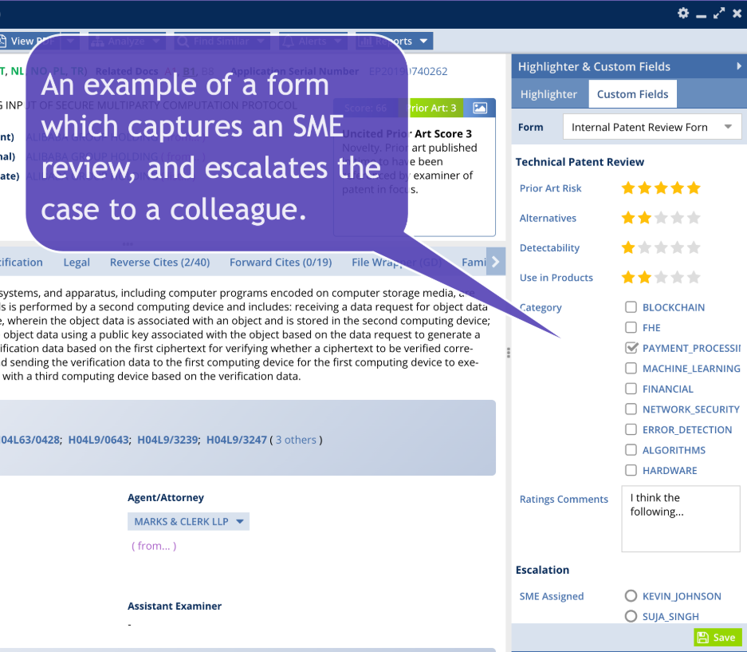Set Use in Products to one star
Screen dimensions: 747x652
(628, 278)
